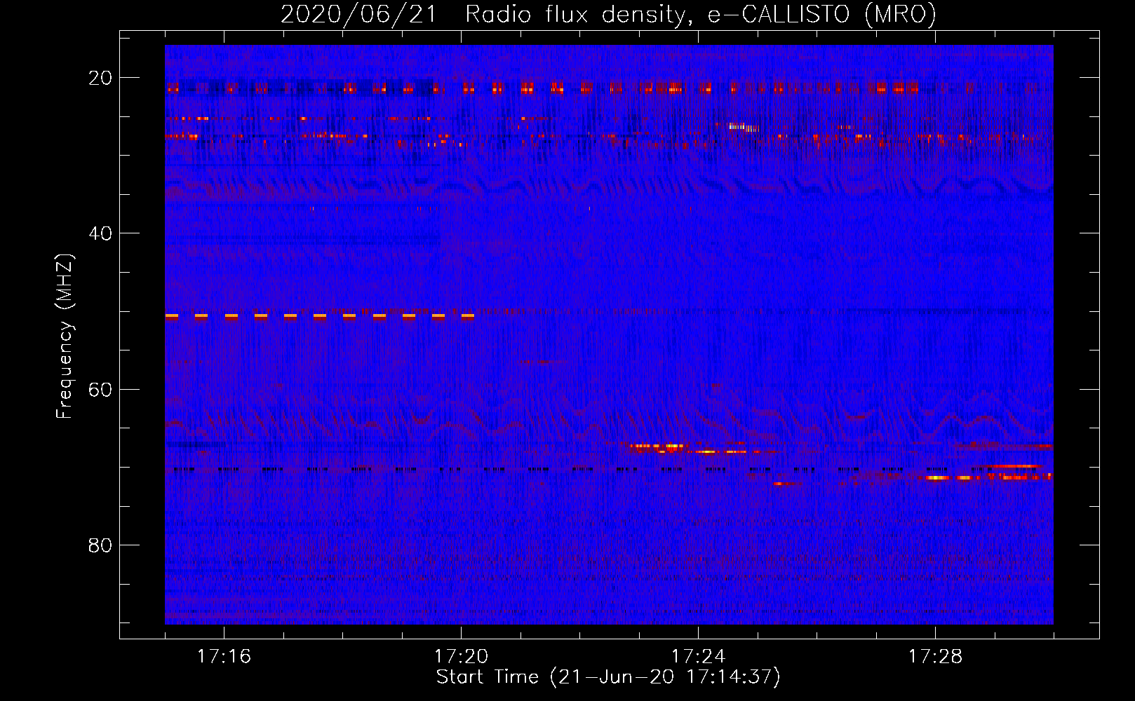Click the 20 MHz frequency tick label

(x=100, y=78)
